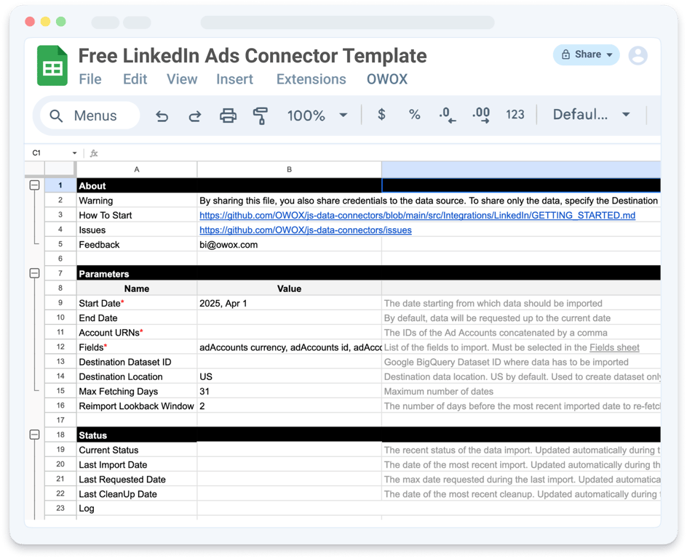Viewport: 687px width, 558px height.
Task: Click the redo arrow icon
Action: (x=195, y=116)
